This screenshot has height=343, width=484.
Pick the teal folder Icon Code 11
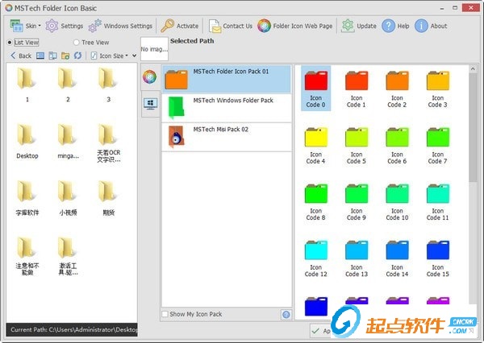(x=438, y=201)
